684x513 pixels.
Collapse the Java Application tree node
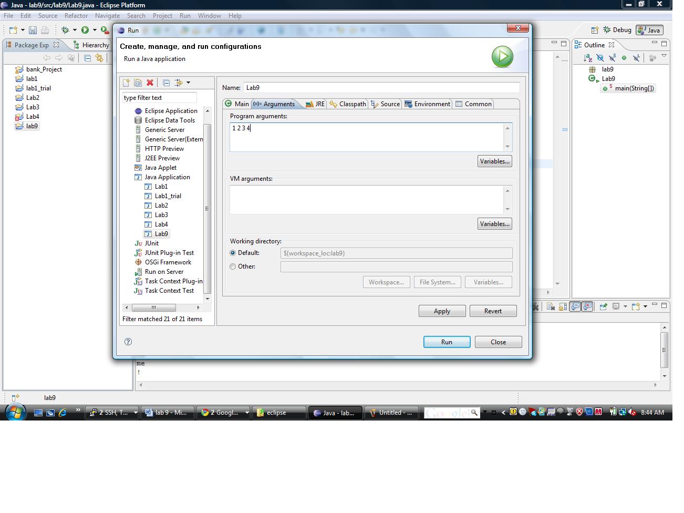(x=138, y=177)
